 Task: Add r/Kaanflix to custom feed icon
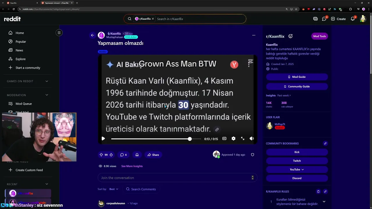(x=290, y=36)
